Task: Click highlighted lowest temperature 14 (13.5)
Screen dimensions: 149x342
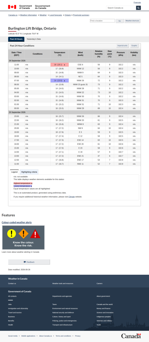Action: coord(60,80)
